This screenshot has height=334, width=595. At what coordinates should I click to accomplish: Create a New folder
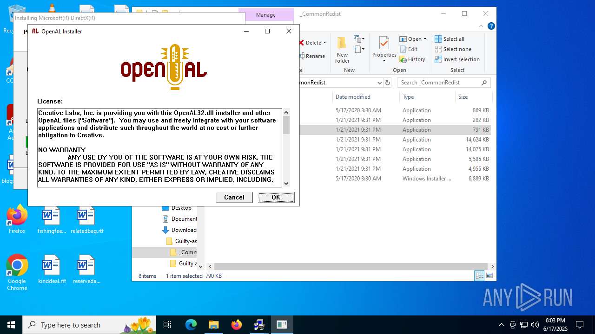point(342,50)
